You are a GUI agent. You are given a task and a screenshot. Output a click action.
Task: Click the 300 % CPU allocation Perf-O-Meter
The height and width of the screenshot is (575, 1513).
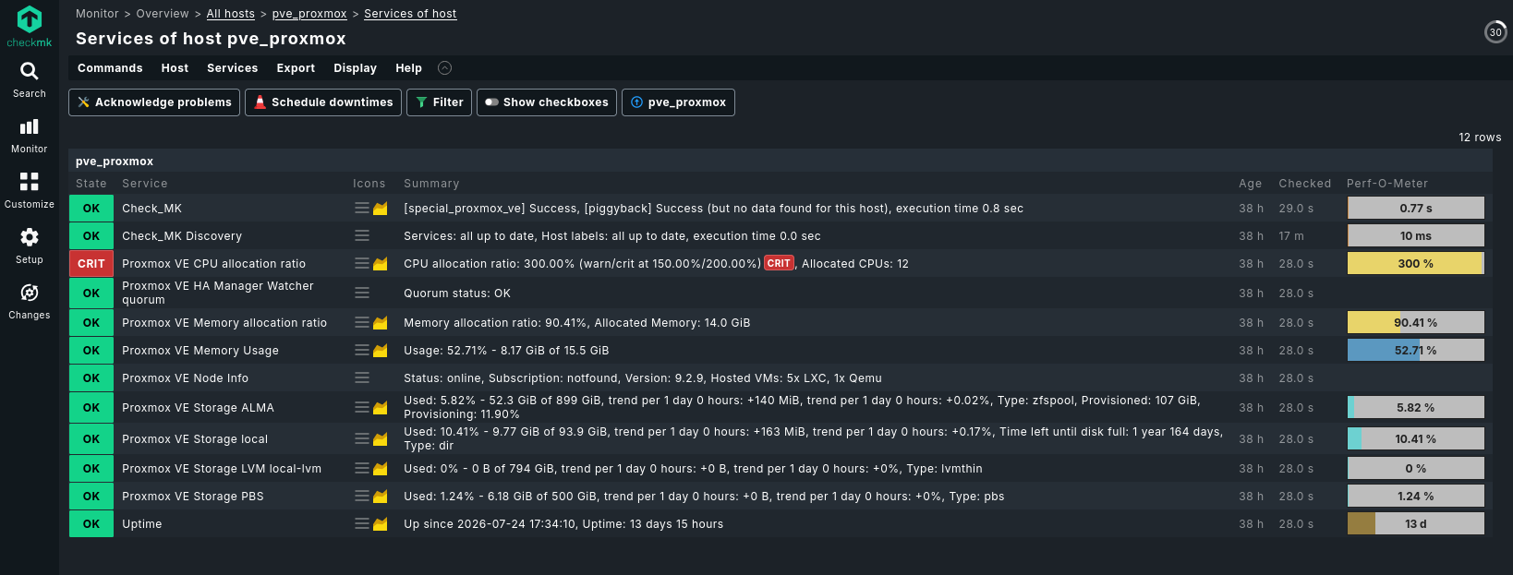point(1416,264)
